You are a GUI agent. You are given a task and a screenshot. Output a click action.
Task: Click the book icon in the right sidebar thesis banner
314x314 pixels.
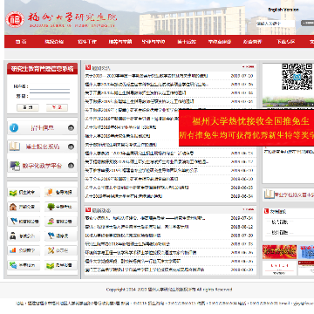tap(270, 195)
